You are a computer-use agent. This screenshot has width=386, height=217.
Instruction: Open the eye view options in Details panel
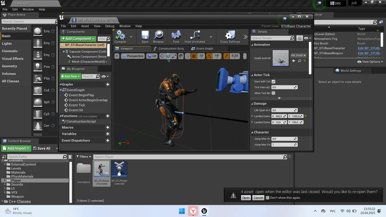pyautogui.click(x=307, y=38)
